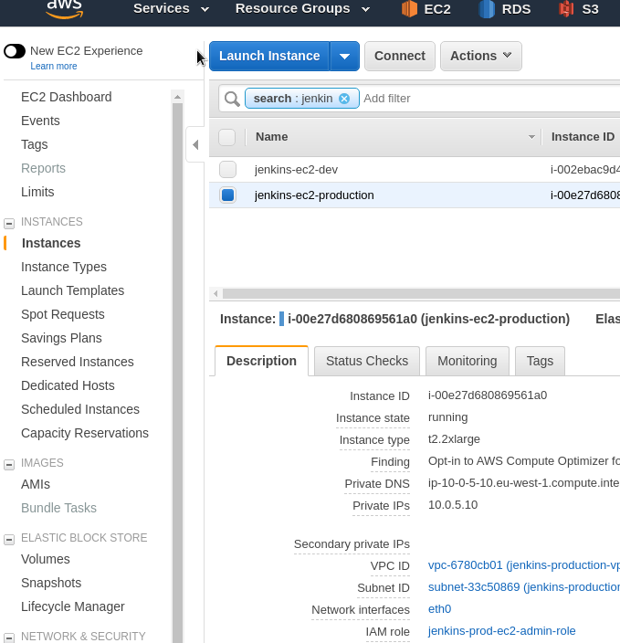Screen dimensions: 620x643
Task: Open Lifecycle Manager in sidebar
Action: (72, 606)
